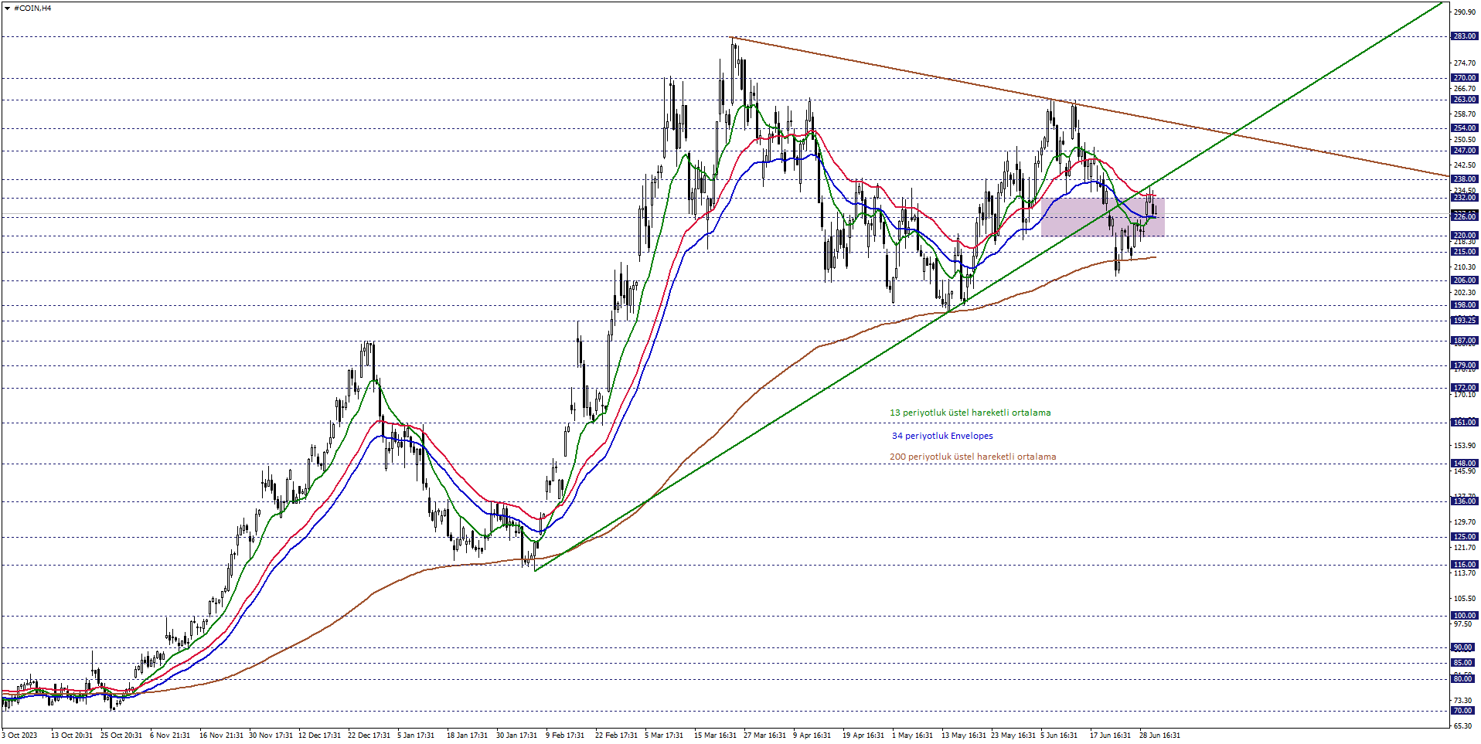The width and height of the screenshot is (1481, 744).
Task: Click the 172.00 price level label
Action: click(1464, 388)
